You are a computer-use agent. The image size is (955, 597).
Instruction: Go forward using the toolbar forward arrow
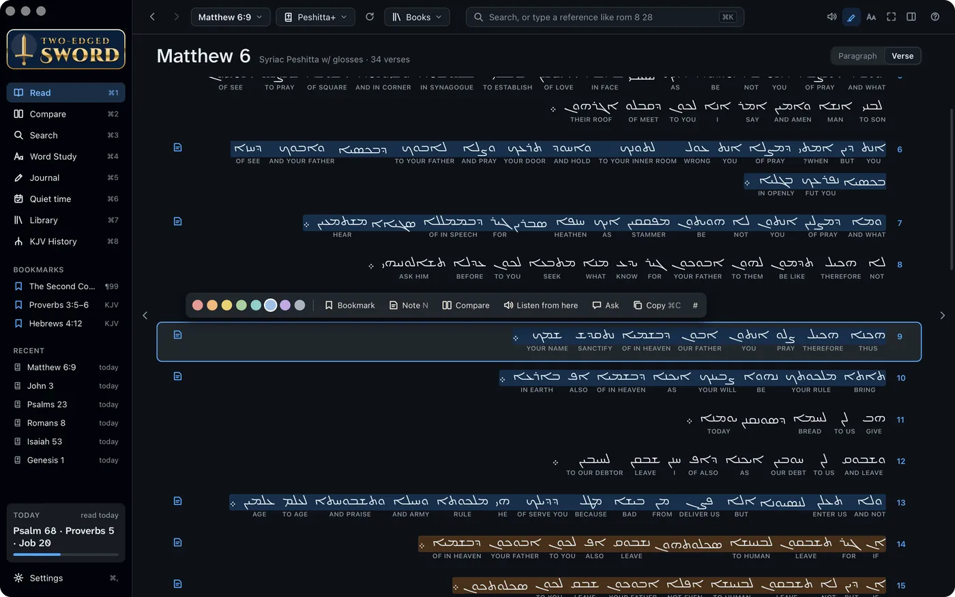click(x=176, y=17)
